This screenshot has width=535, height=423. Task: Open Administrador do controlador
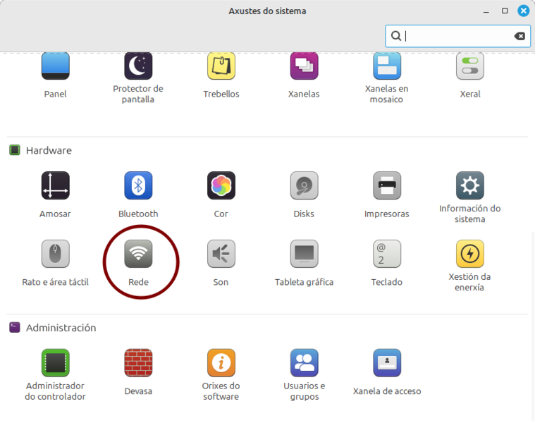55,375
